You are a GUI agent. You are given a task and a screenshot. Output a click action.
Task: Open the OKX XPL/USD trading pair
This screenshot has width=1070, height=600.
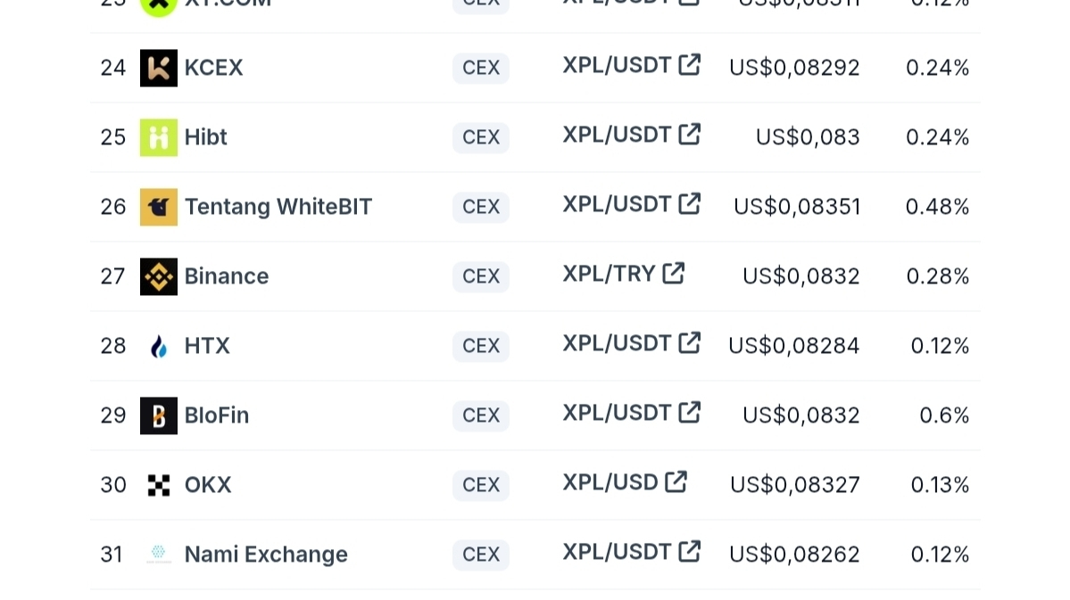610,482
